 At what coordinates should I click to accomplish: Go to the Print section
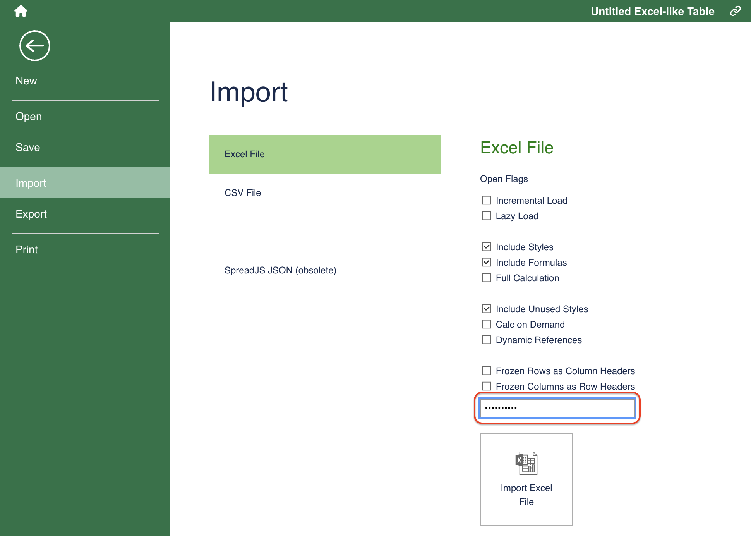(x=26, y=249)
